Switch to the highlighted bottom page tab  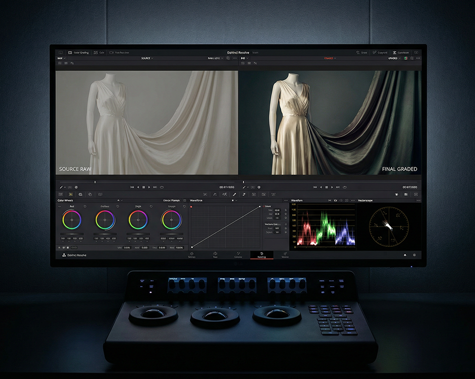pyautogui.click(x=262, y=255)
